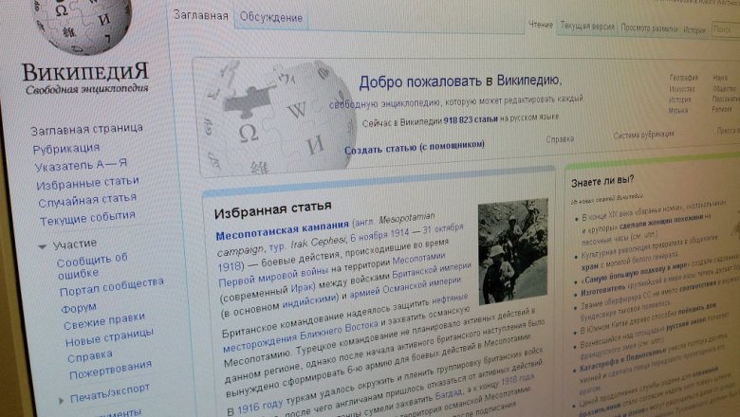This screenshot has height=417, width=740.
Task: Click the индийскими link in article
Action: (x=311, y=302)
